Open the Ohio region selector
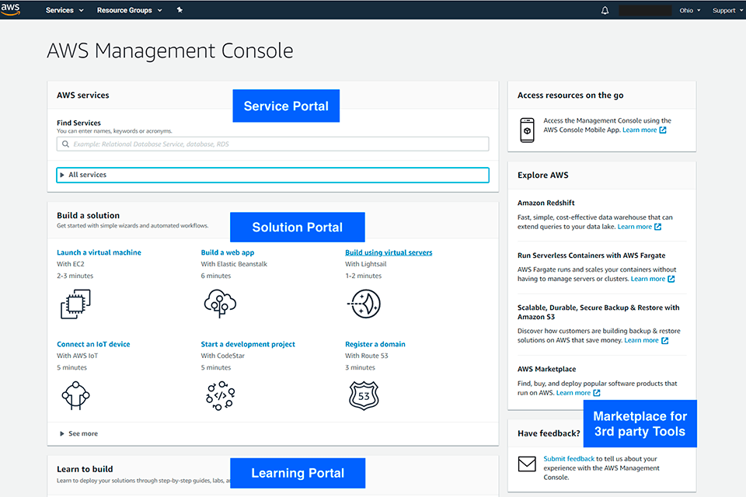This screenshot has width=746, height=497. coord(690,10)
